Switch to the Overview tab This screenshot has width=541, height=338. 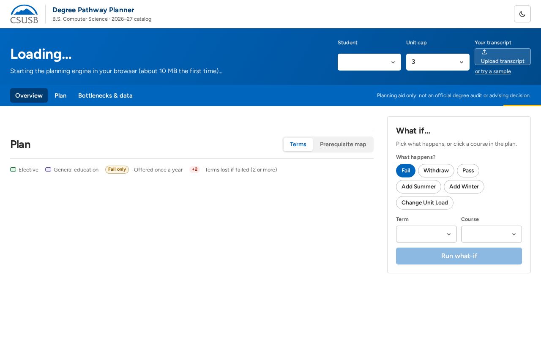[x=29, y=95]
